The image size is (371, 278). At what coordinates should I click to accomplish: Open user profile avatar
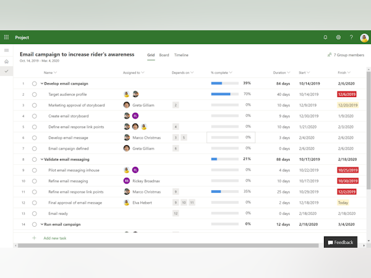coord(364,38)
